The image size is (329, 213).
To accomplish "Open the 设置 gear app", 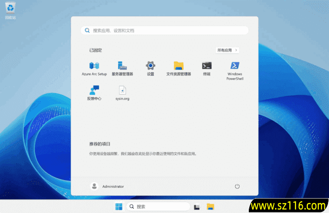I will coord(150,66).
